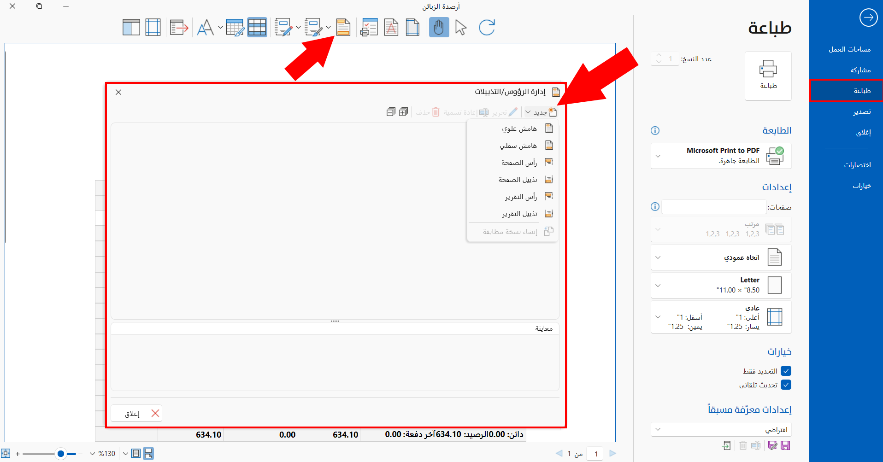Choose 'هامش سفلي' from the new menu

[512, 146]
